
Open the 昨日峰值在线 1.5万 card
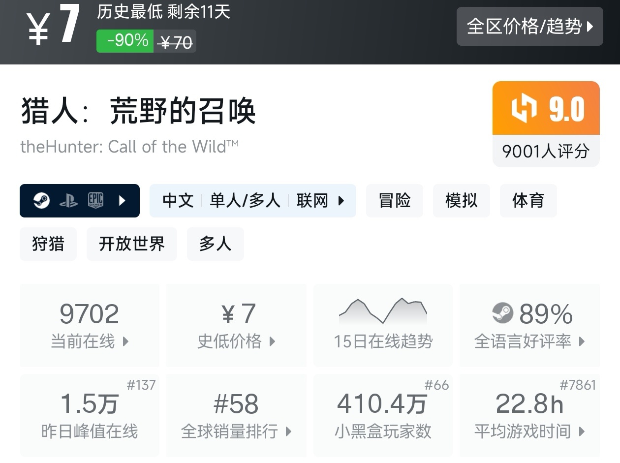pyautogui.click(x=90, y=415)
